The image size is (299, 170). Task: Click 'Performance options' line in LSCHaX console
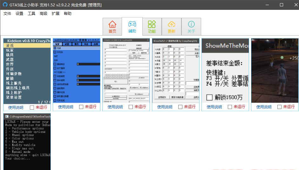pyautogui.click(x=24, y=128)
